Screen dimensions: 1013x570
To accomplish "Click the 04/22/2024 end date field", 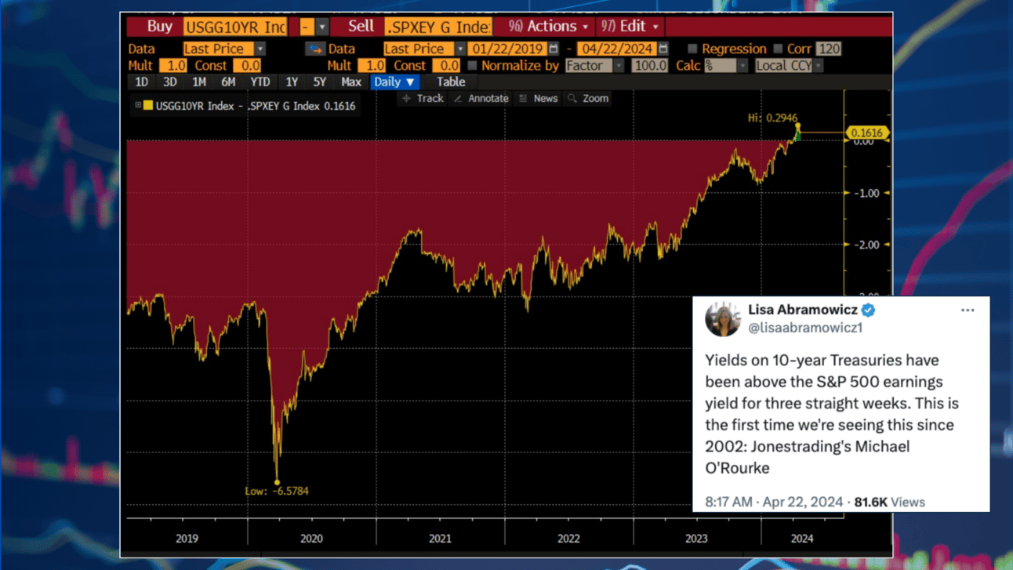I will [617, 49].
